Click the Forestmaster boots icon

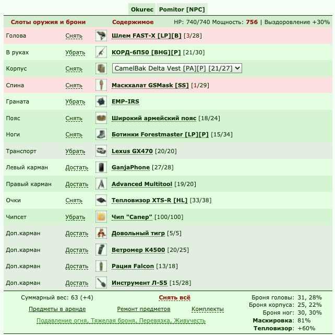[101, 134]
